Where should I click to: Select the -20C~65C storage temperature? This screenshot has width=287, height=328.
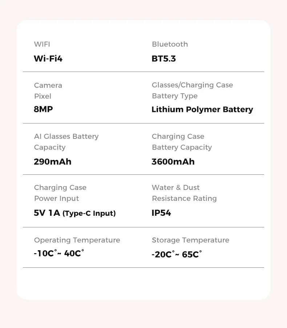tap(176, 254)
